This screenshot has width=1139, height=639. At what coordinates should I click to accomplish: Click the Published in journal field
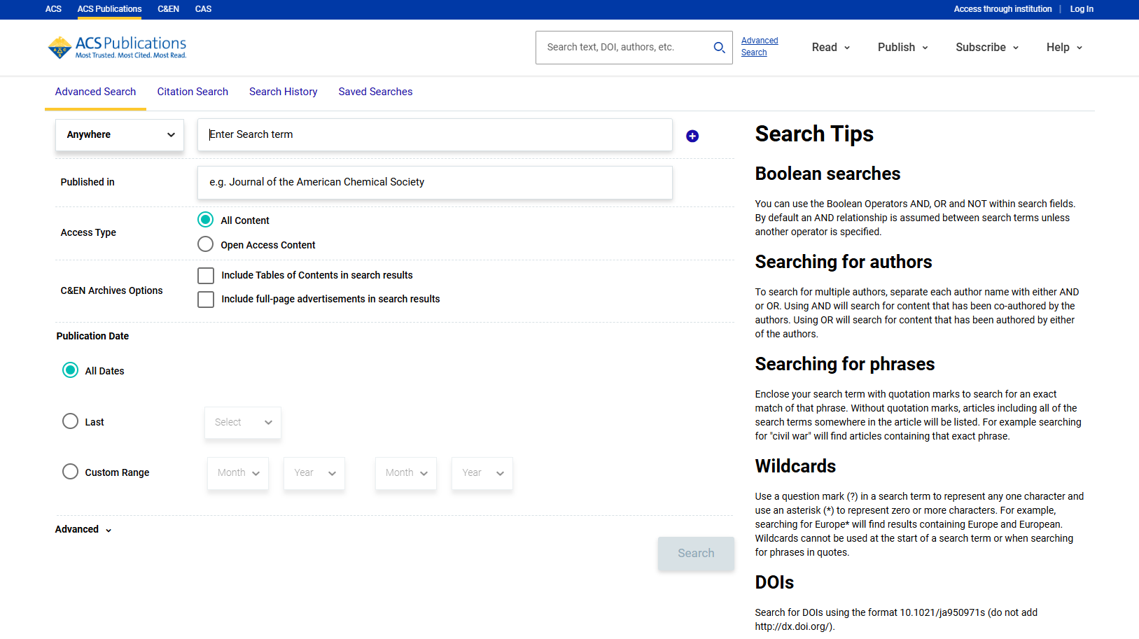(435, 182)
